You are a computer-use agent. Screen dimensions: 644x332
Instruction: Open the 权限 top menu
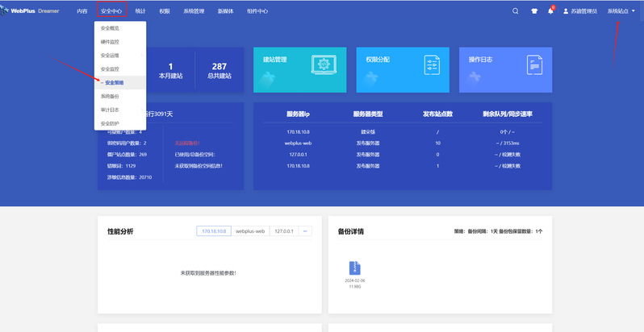coord(165,11)
